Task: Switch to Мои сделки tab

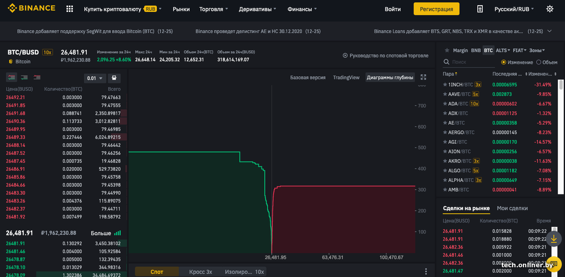Action: pyautogui.click(x=513, y=208)
